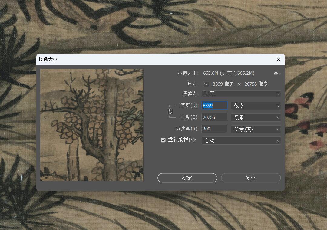The height and width of the screenshot is (230, 327).
Task: Confirm with the 确定 button
Action: click(x=187, y=178)
